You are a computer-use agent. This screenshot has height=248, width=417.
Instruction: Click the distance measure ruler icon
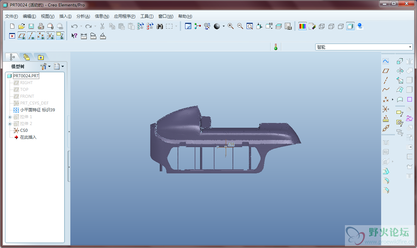tap(84, 36)
